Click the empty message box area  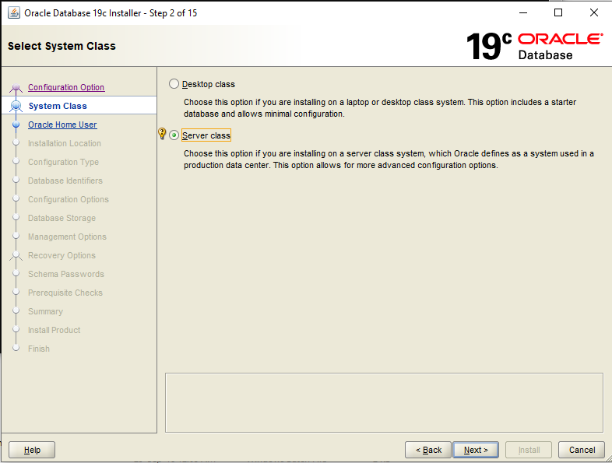click(x=384, y=402)
